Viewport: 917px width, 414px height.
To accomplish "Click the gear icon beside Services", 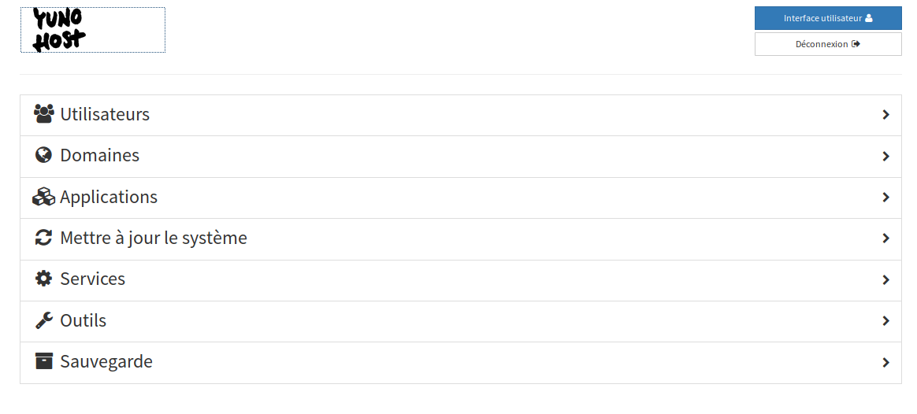I will point(44,279).
